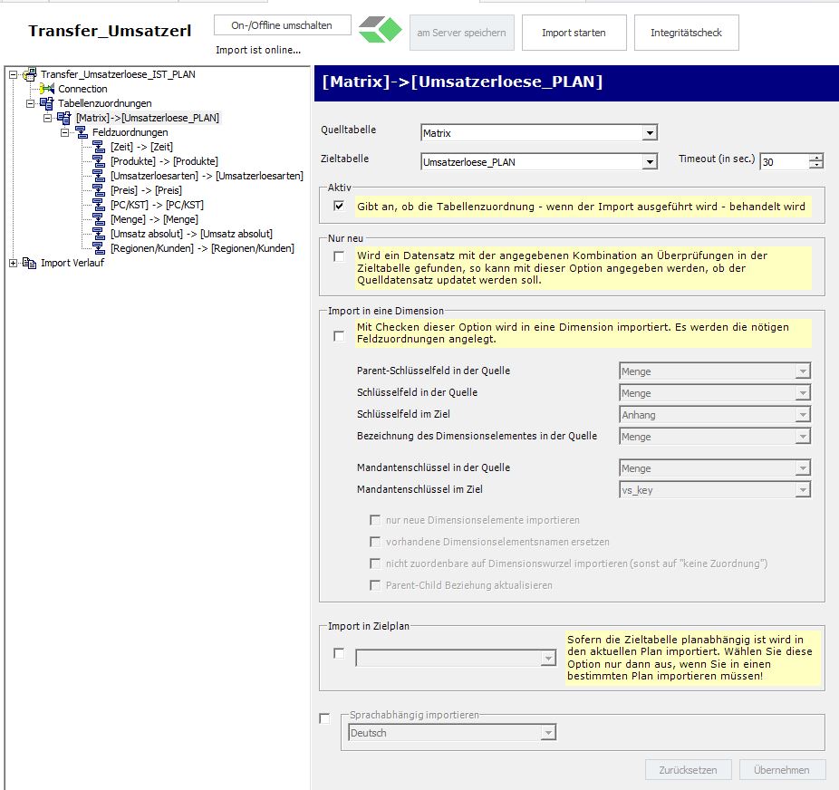
Task: Click the Import Verlauf history icon
Action: [29, 263]
